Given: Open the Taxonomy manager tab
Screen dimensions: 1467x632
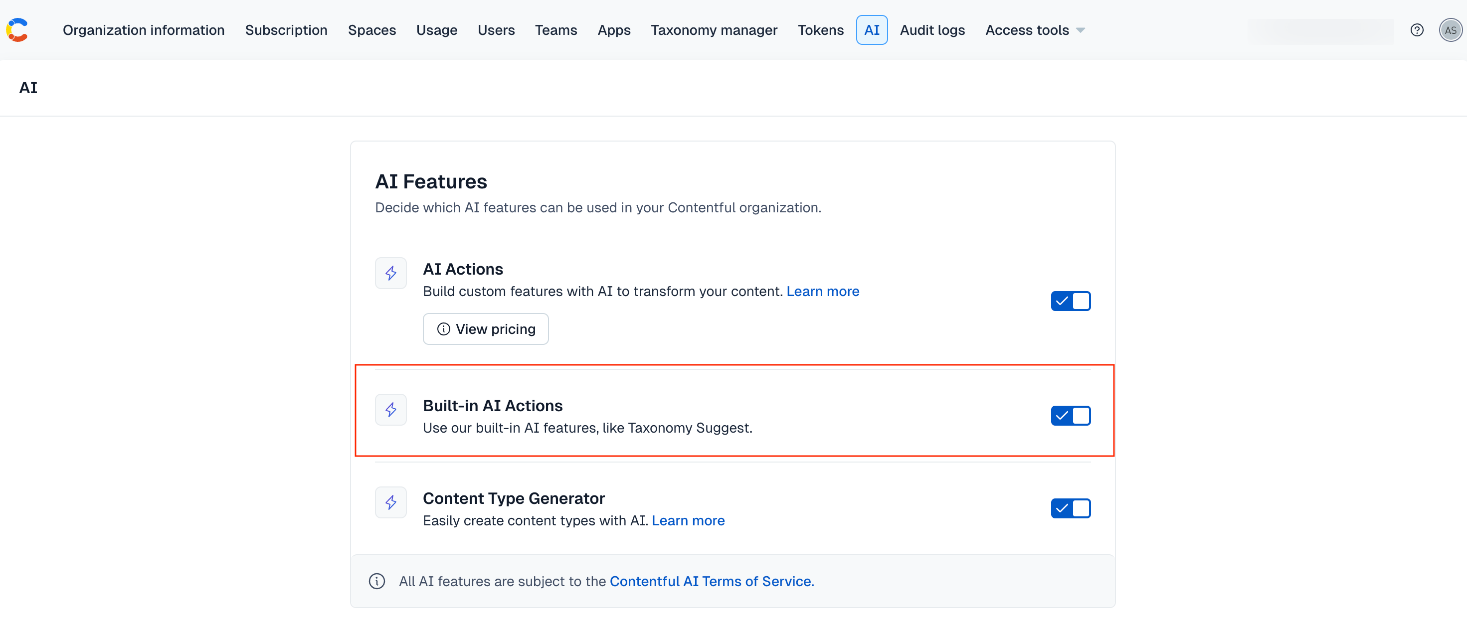Looking at the screenshot, I should (714, 30).
